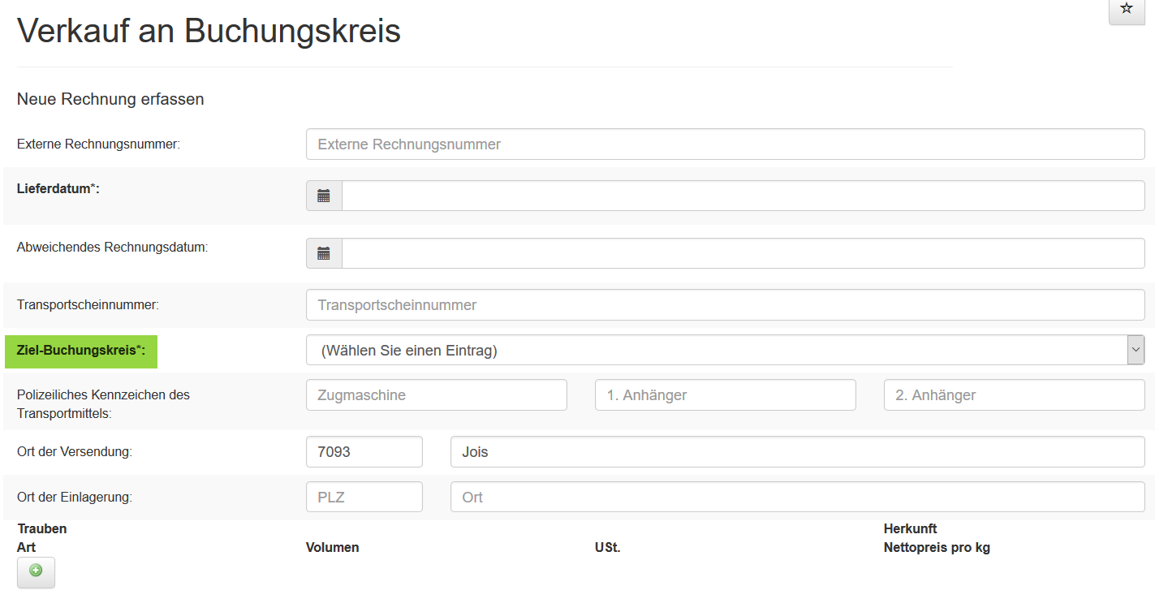Open calendar for Abweichendes Rechnungsdatum
1155x599 pixels.
pos(324,253)
